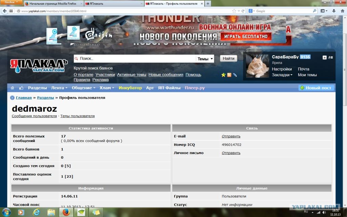Expand the Закладки dropdown
Viewport: 347px width, 217px height.
(x=282, y=75)
